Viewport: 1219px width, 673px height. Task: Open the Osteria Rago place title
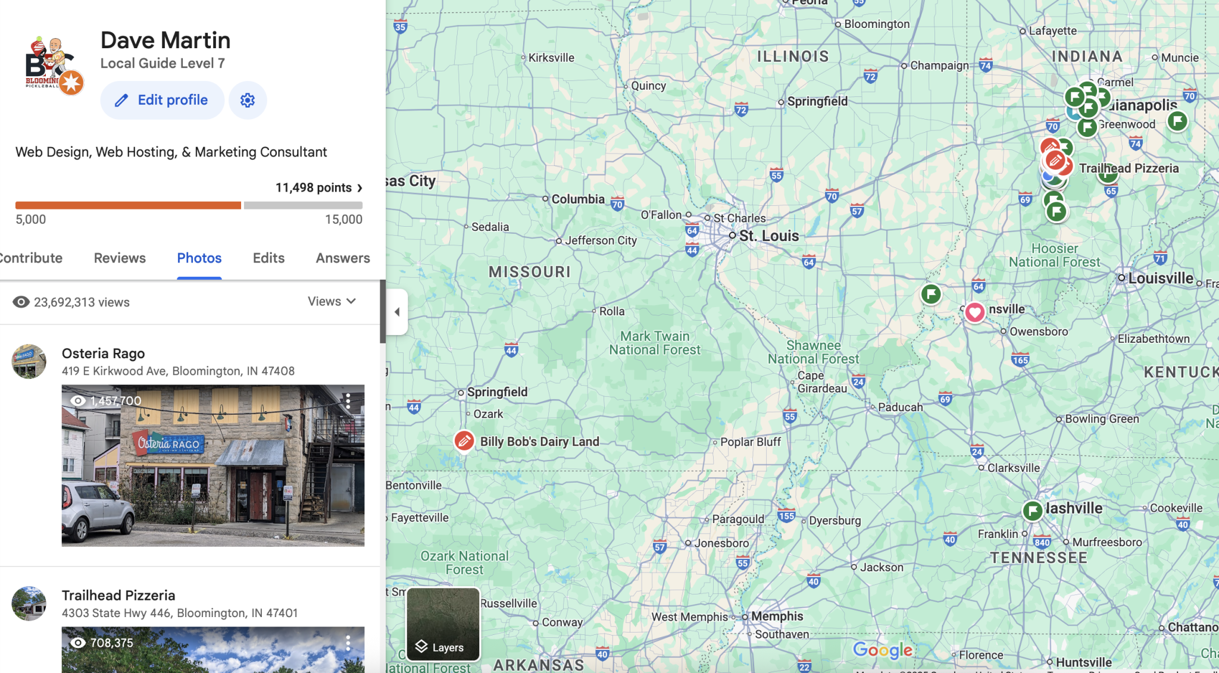tap(104, 353)
